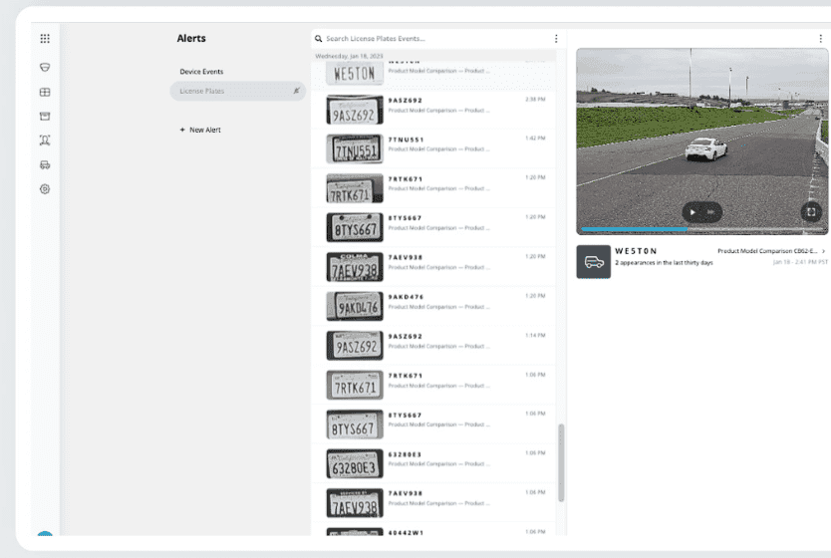Play the video preview
The height and width of the screenshot is (558, 831).
692,212
